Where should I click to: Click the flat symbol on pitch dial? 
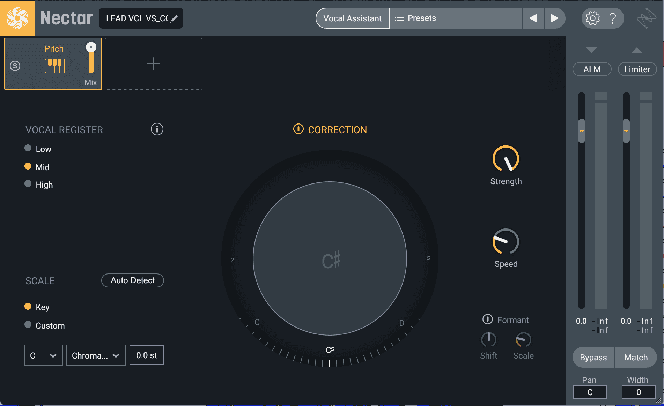pyautogui.click(x=232, y=258)
